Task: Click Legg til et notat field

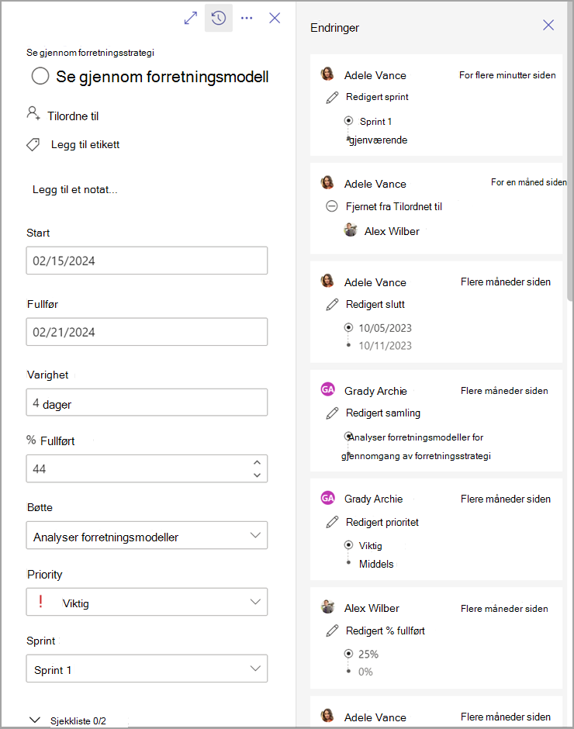Action: [x=75, y=190]
